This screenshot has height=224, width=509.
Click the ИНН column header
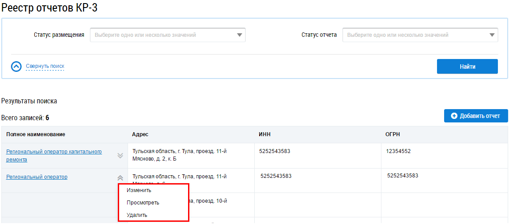[x=265, y=134]
